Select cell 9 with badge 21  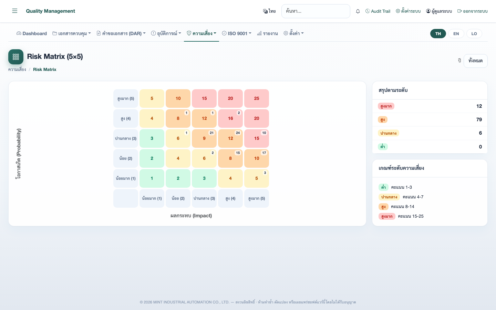point(204,138)
